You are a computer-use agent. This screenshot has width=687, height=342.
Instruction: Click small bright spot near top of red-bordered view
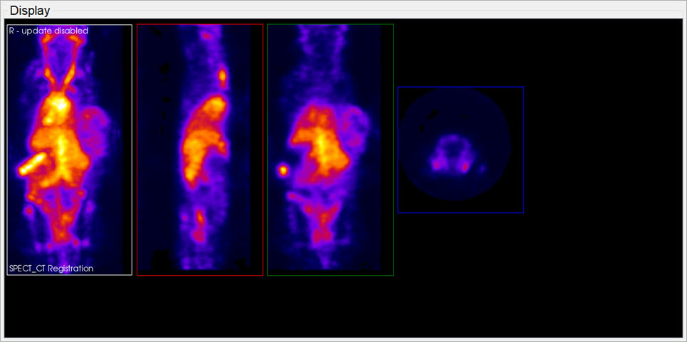[223, 74]
